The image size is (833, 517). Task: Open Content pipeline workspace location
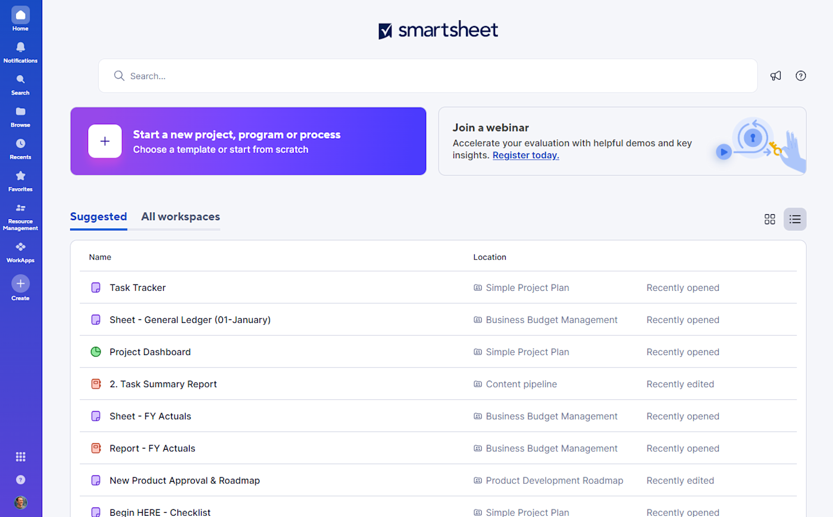coord(515,384)
